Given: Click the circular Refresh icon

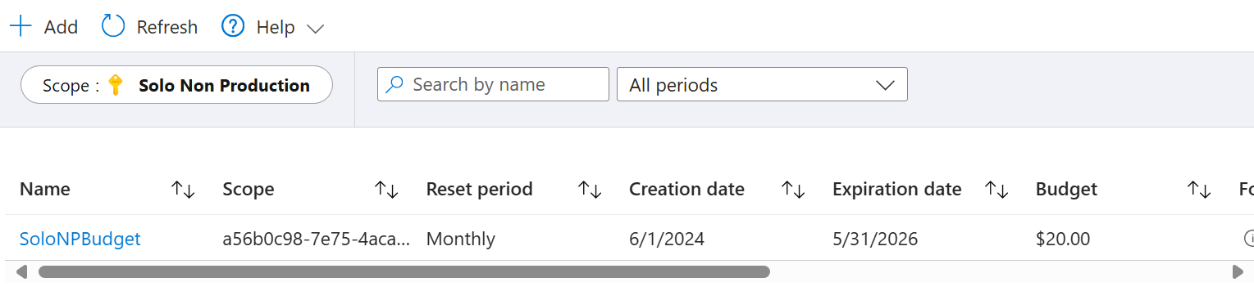Looking at the screenshot, I should click(x=112, y=27).
